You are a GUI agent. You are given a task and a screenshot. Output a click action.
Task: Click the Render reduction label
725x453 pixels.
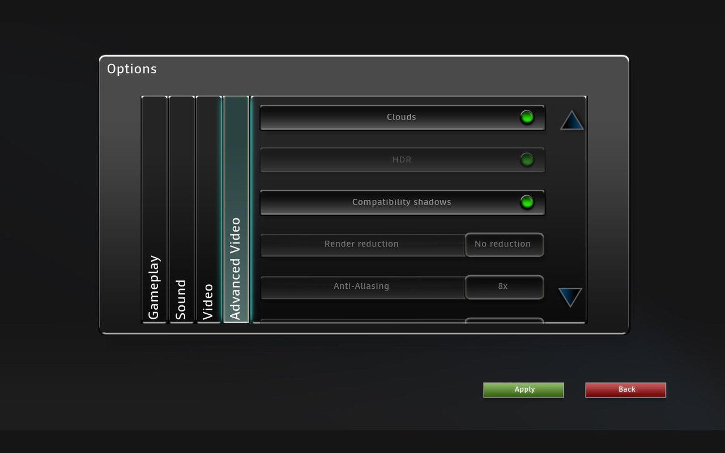coord(362,245)
